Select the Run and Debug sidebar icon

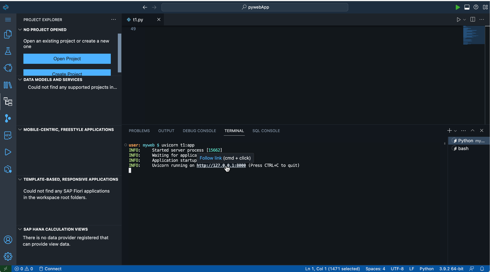[x=8, y=152]
